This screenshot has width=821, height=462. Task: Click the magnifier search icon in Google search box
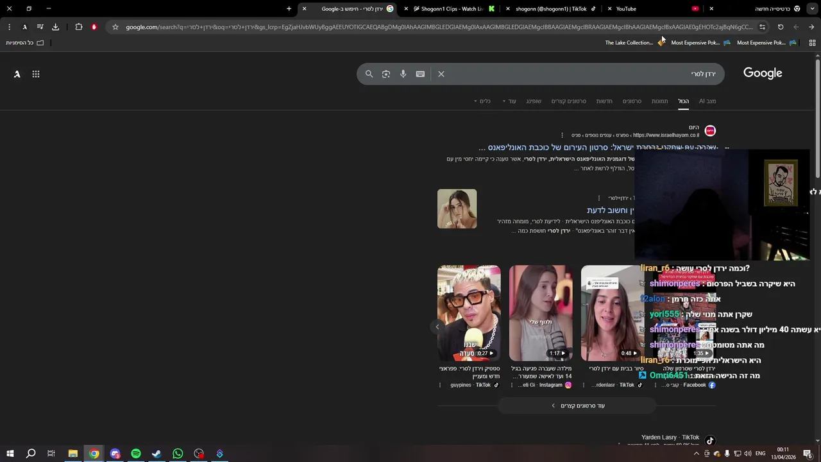point(369,74)
